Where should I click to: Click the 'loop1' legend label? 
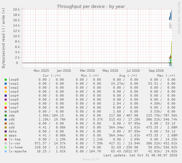click(14, 84)
